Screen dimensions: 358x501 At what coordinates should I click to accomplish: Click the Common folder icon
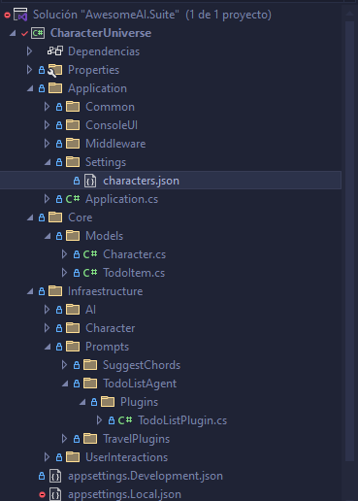point(73,107)
